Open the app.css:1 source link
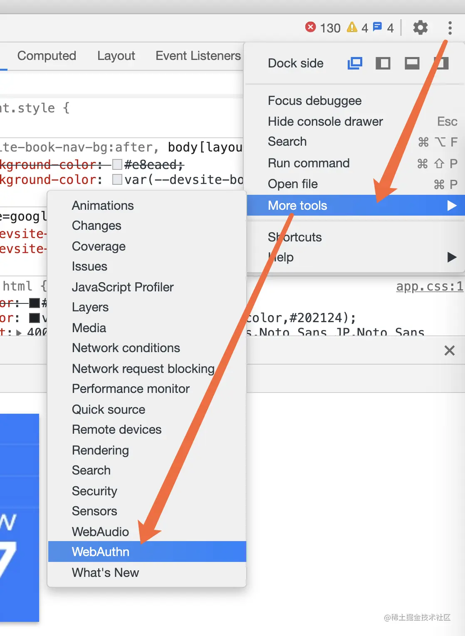The image size is (465, 636). (x=430, y=286)
